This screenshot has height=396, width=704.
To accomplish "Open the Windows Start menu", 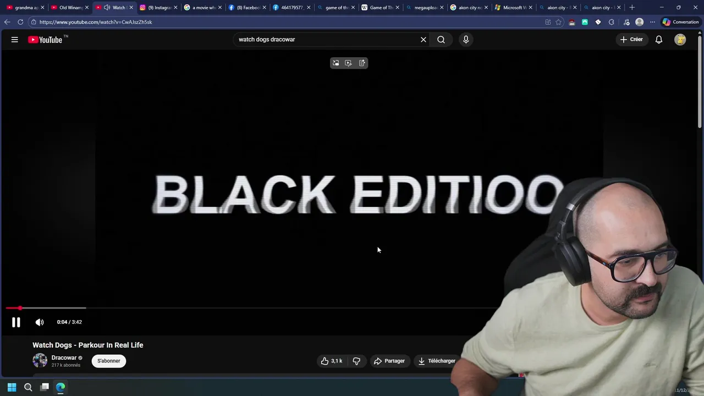I will [12, 387].
